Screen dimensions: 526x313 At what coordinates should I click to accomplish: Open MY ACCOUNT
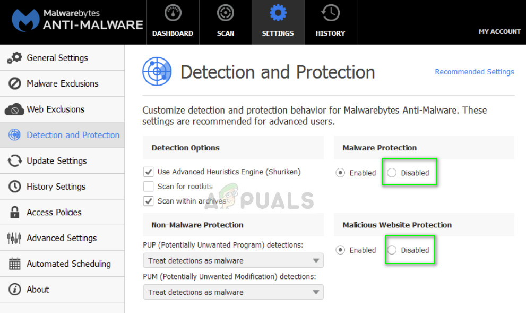tap(499, 31)
